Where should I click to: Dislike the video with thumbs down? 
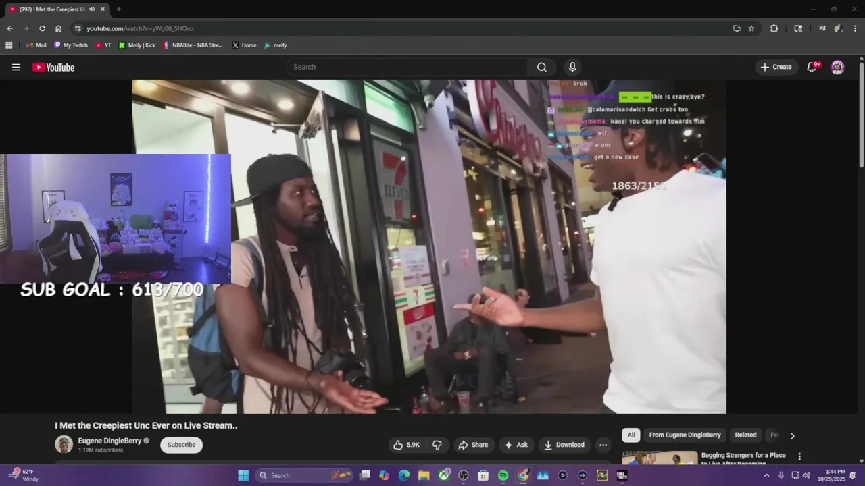coord(437,445)
